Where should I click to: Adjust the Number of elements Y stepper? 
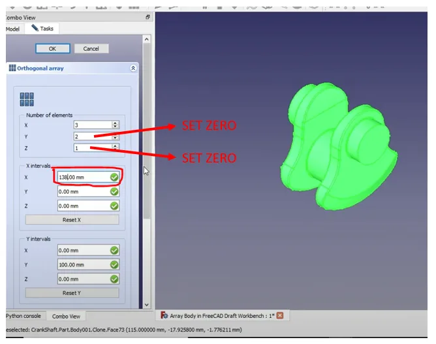116,136
